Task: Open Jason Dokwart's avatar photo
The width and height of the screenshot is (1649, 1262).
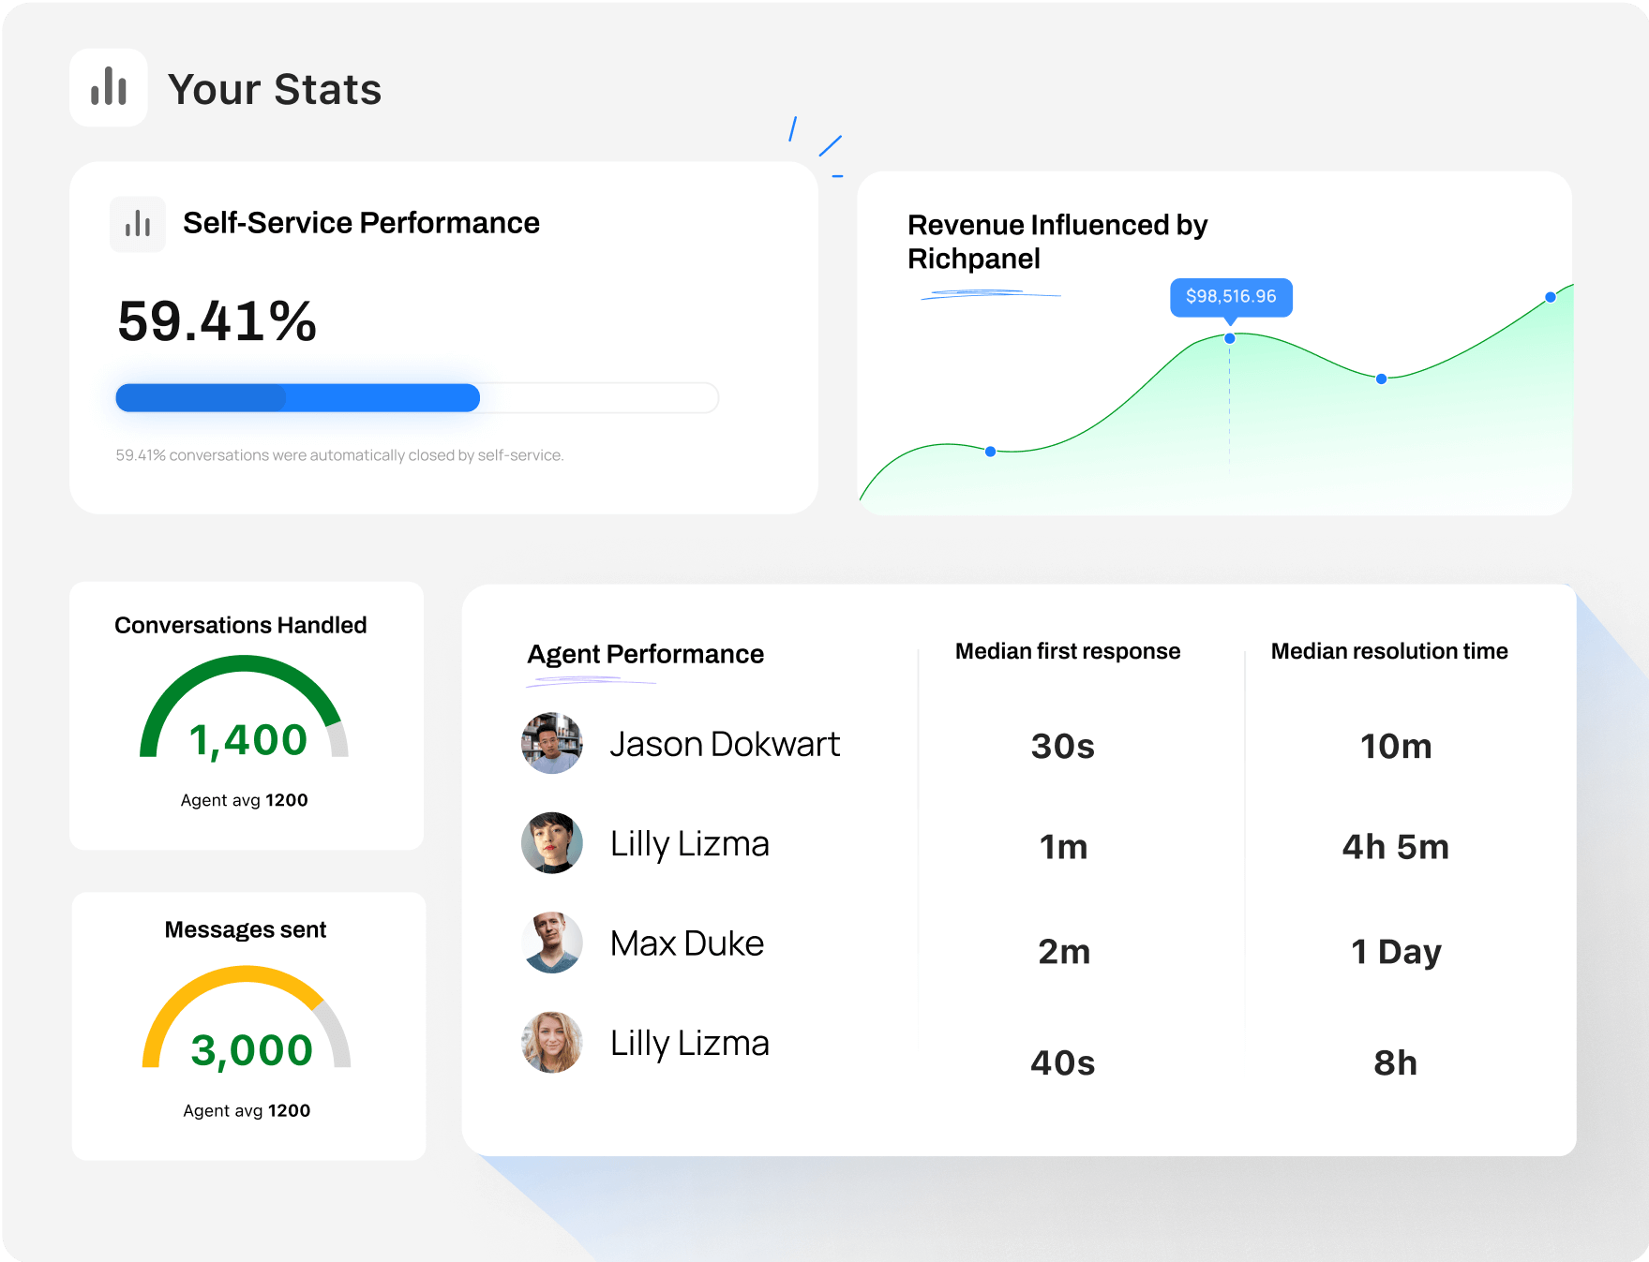Action: (552, 743)
